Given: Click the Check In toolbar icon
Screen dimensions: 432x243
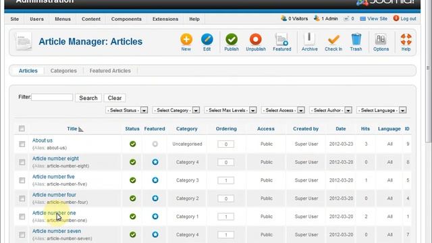Looking at the screenshot, I should pos(333,39).
